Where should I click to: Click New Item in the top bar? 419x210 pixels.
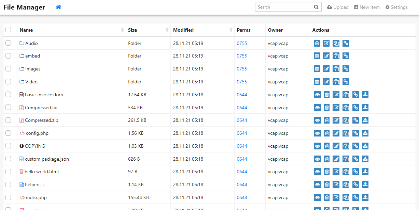[367, 7]
